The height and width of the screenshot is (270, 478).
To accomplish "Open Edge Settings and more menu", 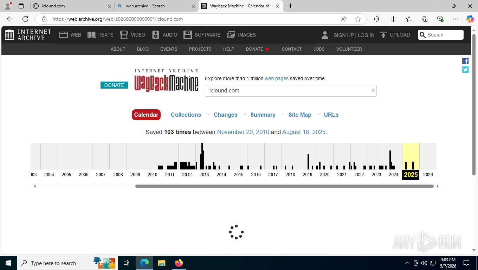I will click(x=456, y=19).
